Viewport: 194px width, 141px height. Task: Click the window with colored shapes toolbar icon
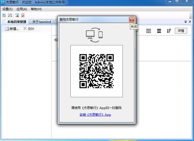click(17, 15)
